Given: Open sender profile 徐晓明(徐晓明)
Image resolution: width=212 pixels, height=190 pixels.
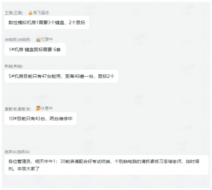Looking at the screenshot, I should (18, 39).
